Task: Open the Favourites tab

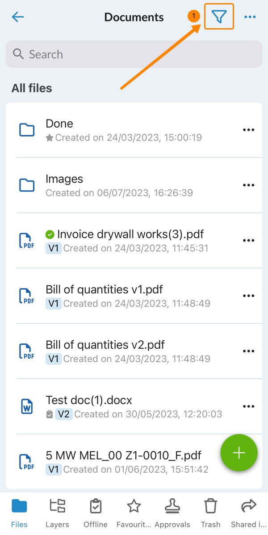Action: point(134,513)
